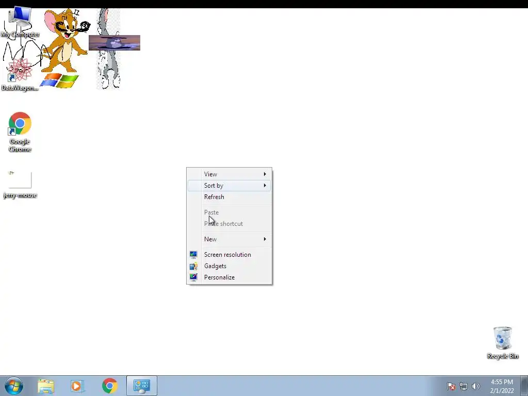Click the Personalize menu icon

click(x=193, y=277)
